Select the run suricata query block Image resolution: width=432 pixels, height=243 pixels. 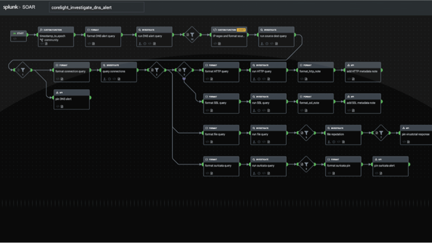coord(268,166)
